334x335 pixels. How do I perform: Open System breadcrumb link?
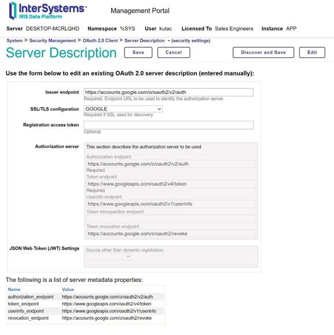tap(14, 40)
